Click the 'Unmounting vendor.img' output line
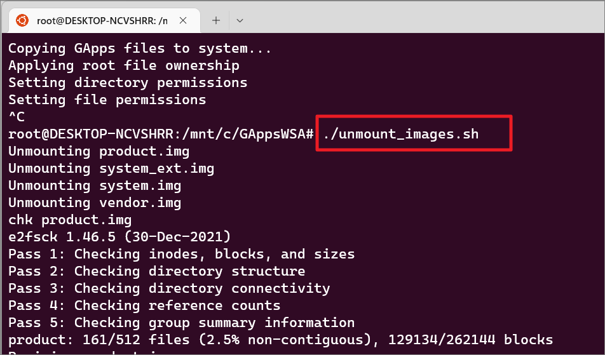This screenshot has height=355, width=605. click(x=95, y=203)
